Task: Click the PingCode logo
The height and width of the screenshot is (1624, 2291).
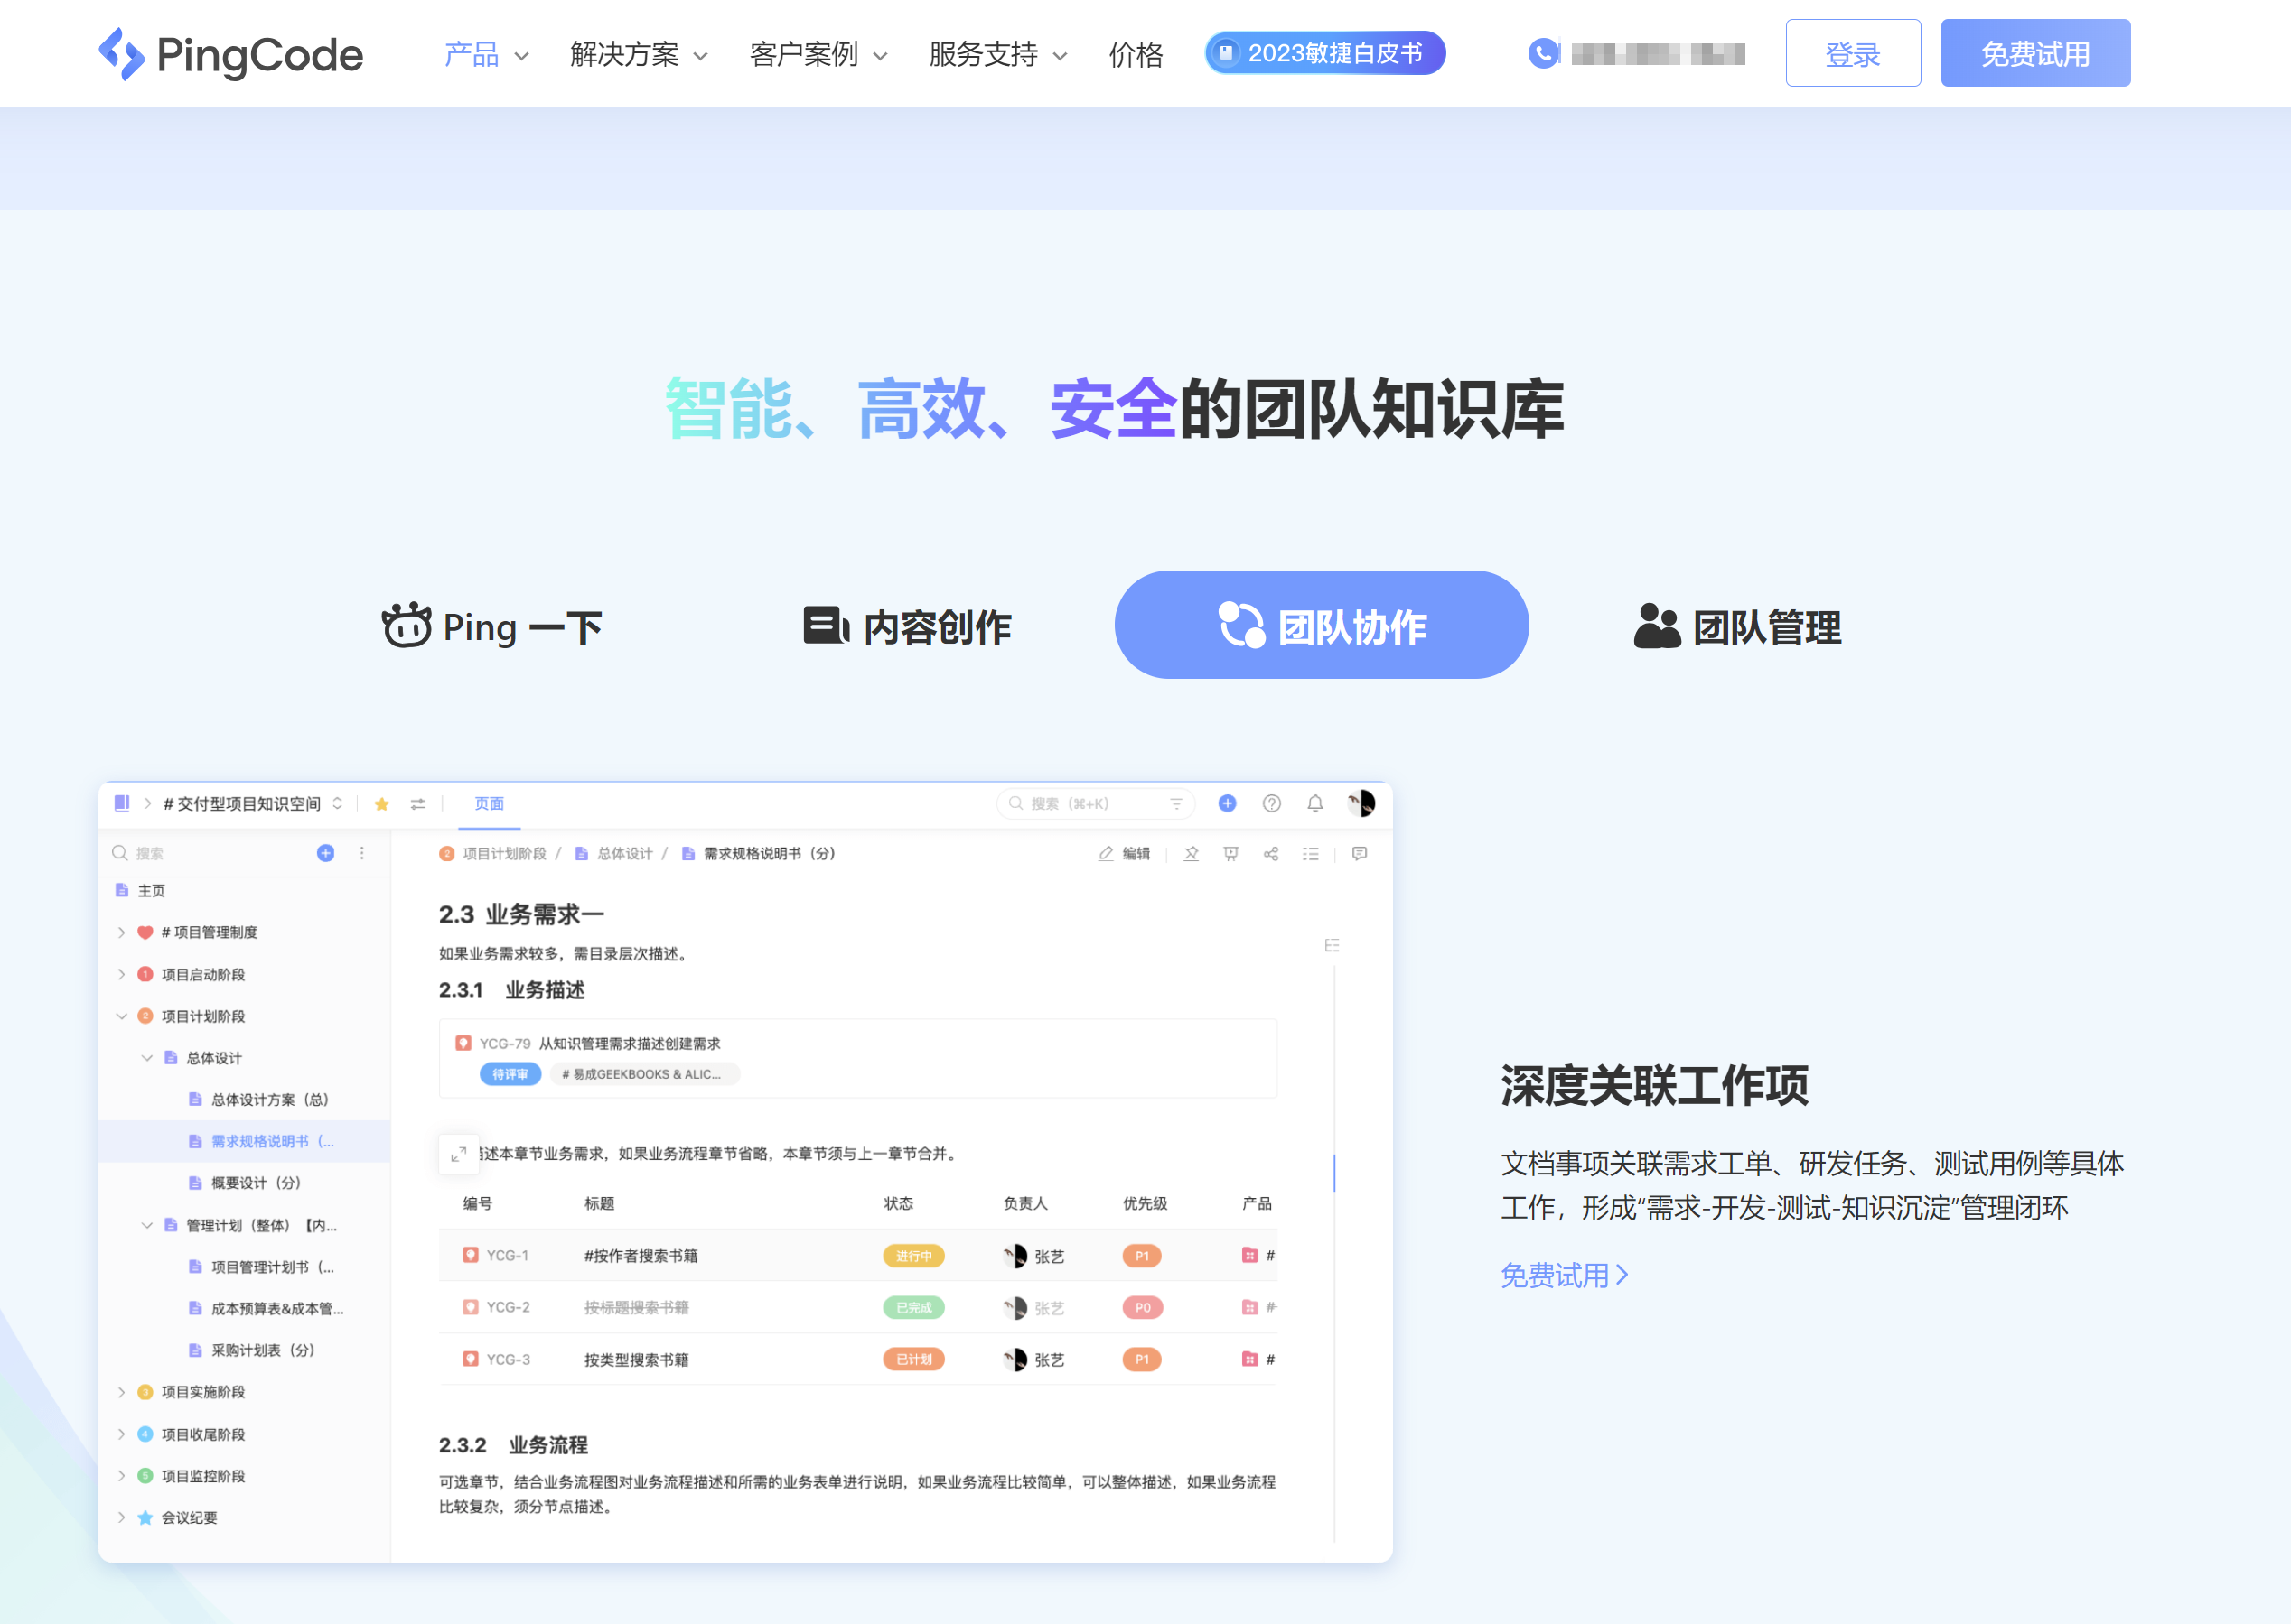Action: 230,54
